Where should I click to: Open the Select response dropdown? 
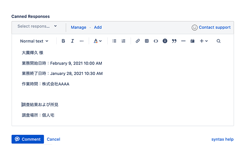[37, 26]
